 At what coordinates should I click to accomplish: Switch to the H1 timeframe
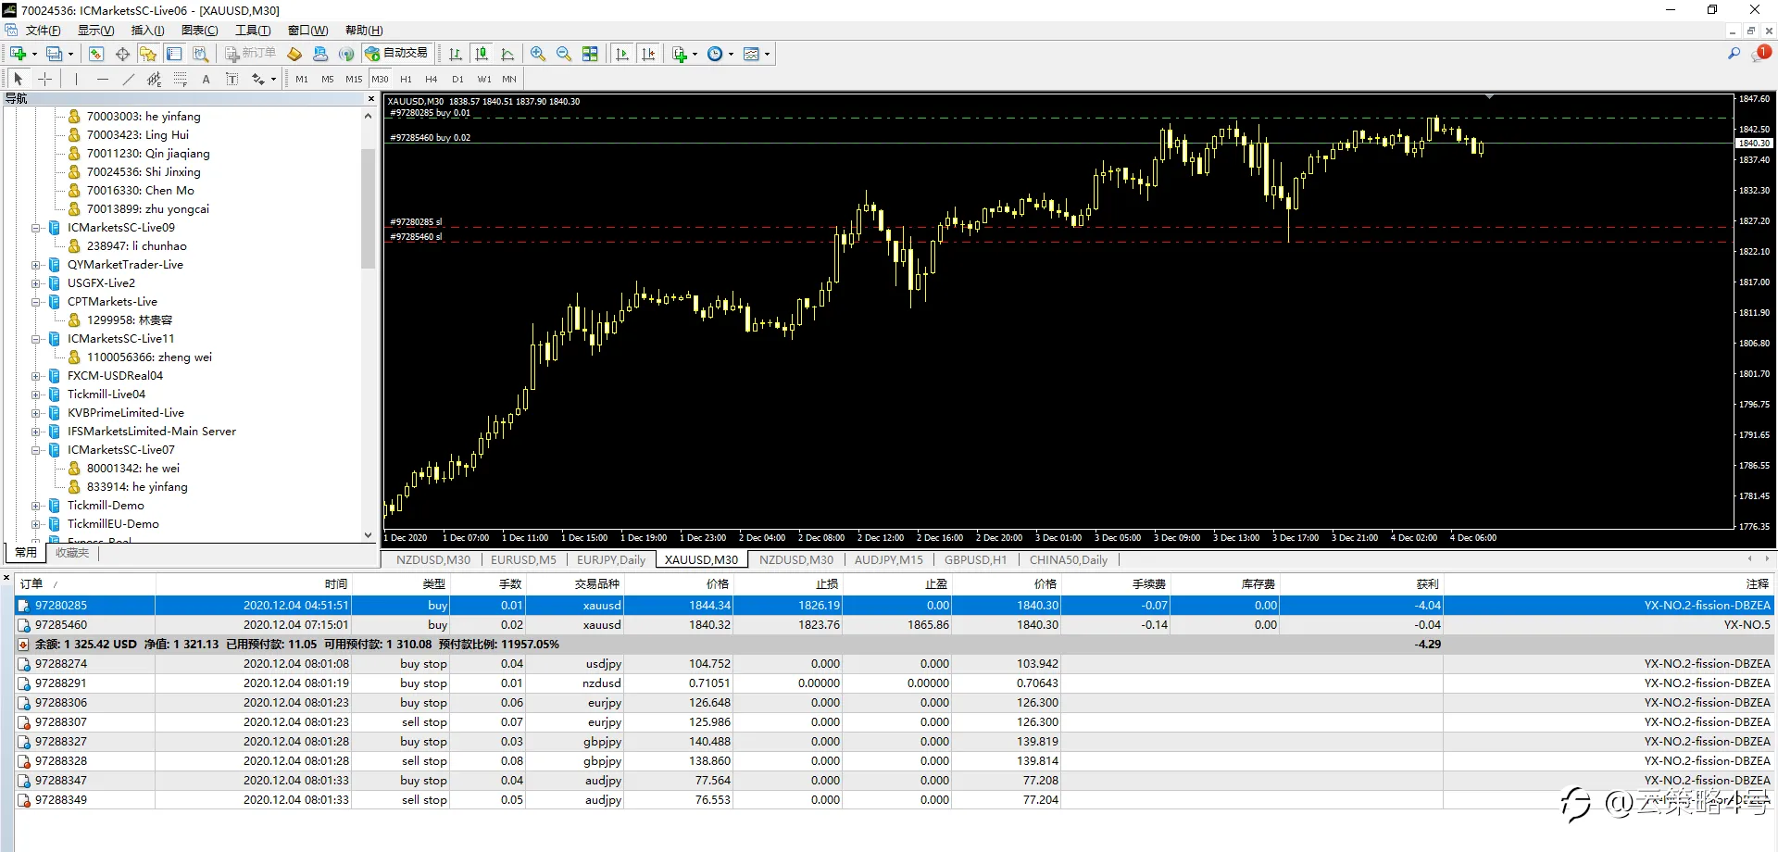tap(406, 79)
